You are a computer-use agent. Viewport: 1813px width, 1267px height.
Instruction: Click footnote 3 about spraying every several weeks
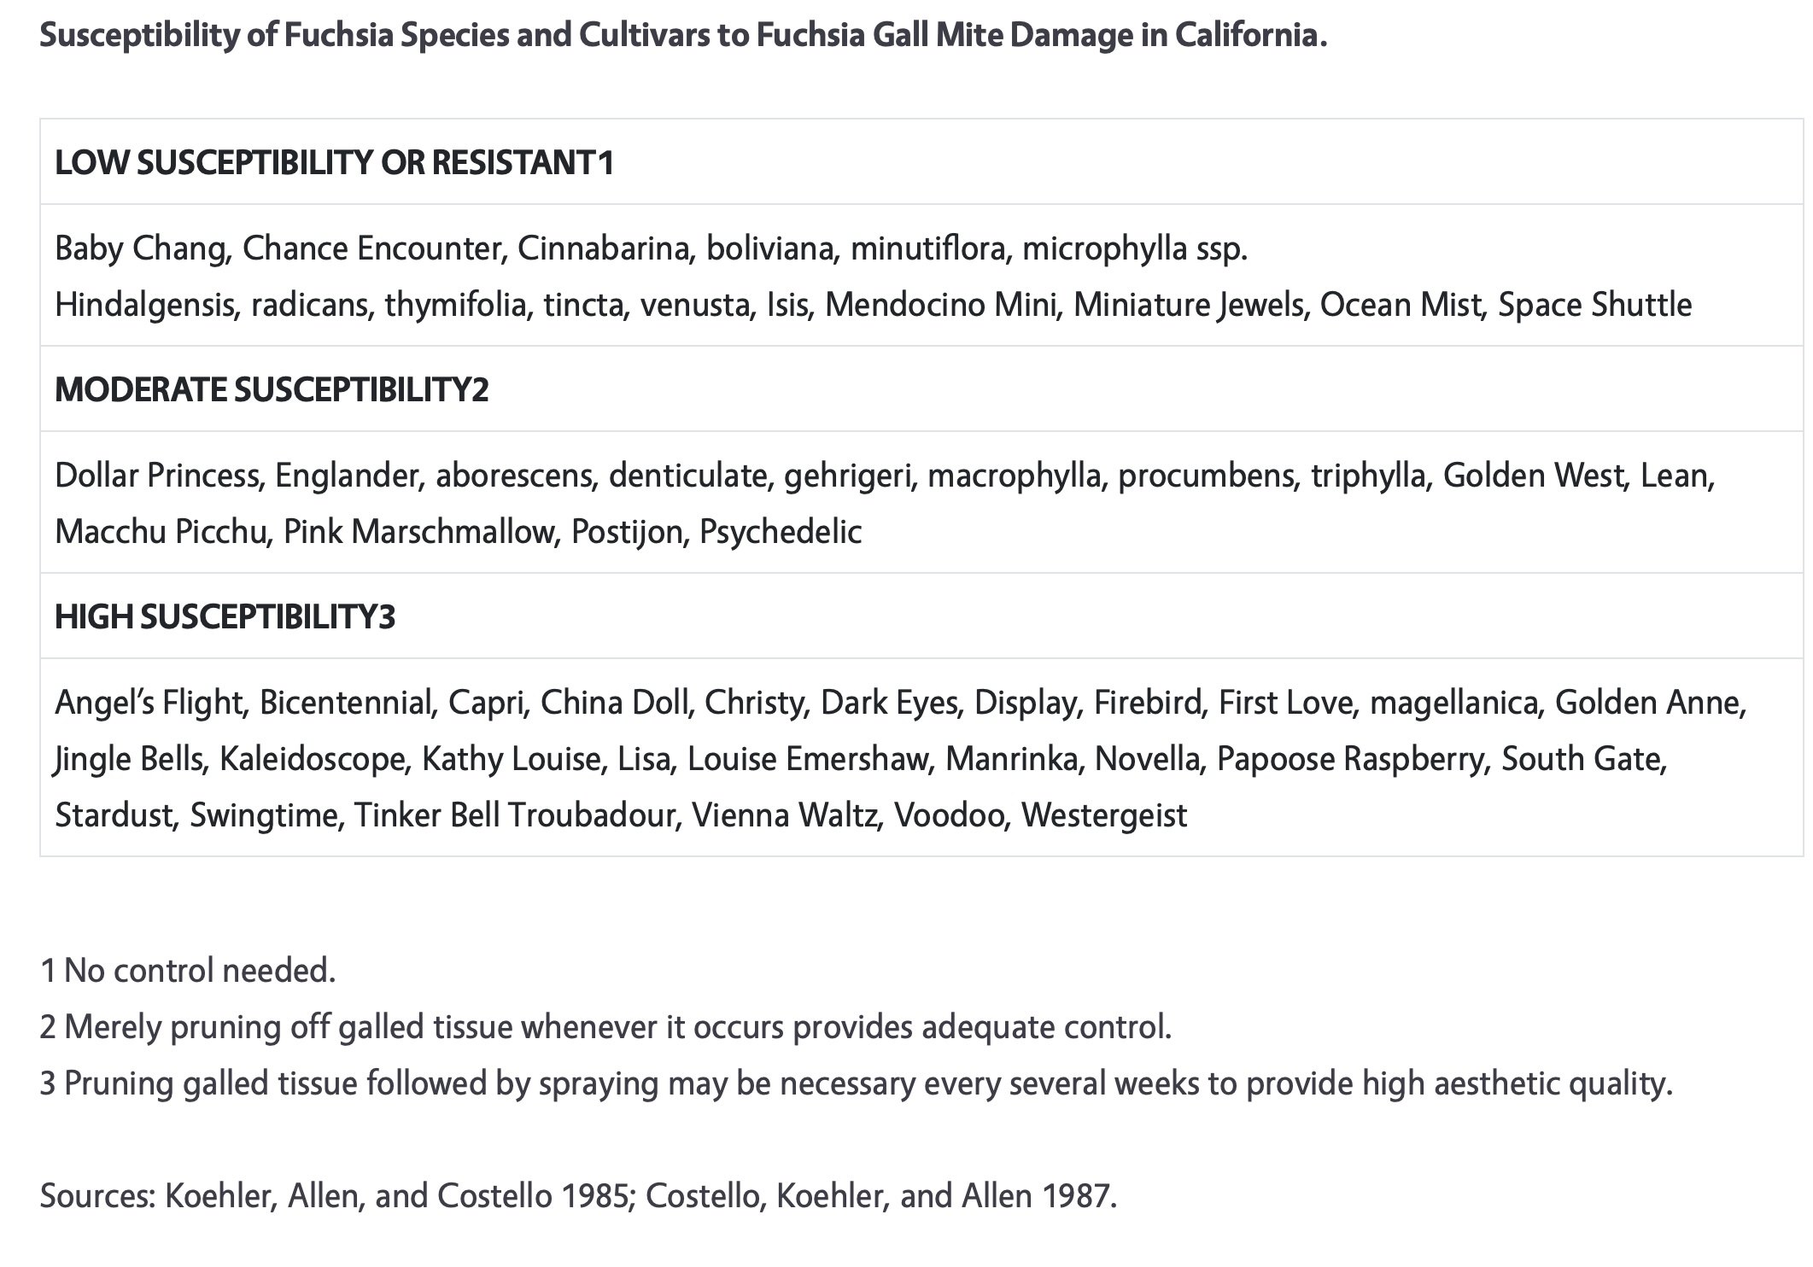click(x=856, y=1083)
